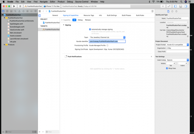The width and height of the screenshot is (194, 134).
Task: Switch to Build Settings tab
Action: [112, 15]
